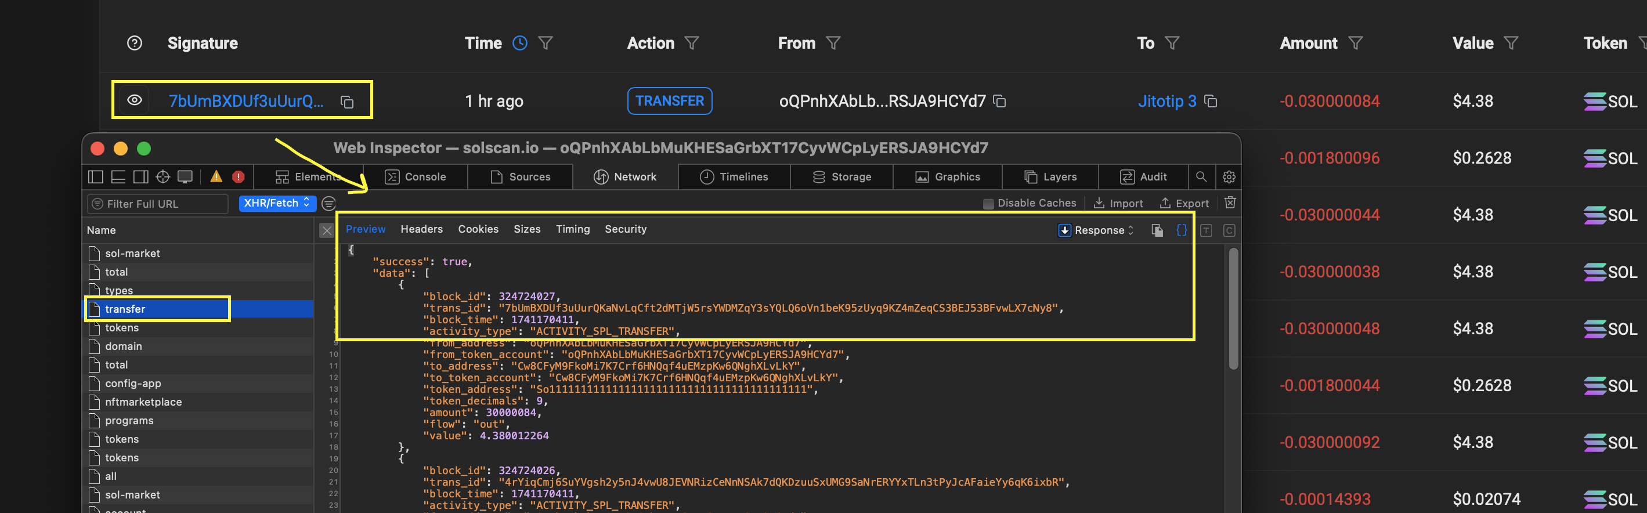Open the inspector search magnifier
The width and height of the screenshot is (1647, 513).
tap(1201, 176)
